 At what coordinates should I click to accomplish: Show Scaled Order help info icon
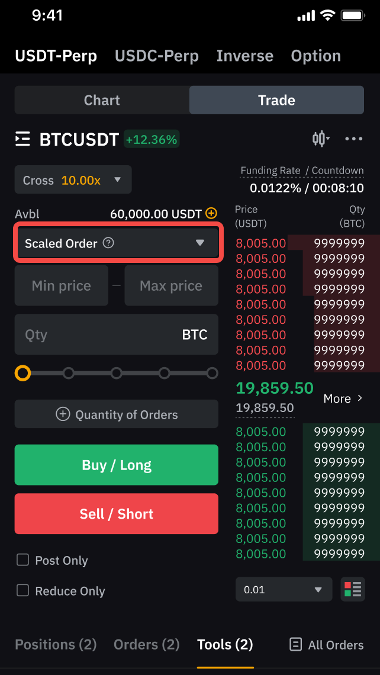click(x=108, y=243)
